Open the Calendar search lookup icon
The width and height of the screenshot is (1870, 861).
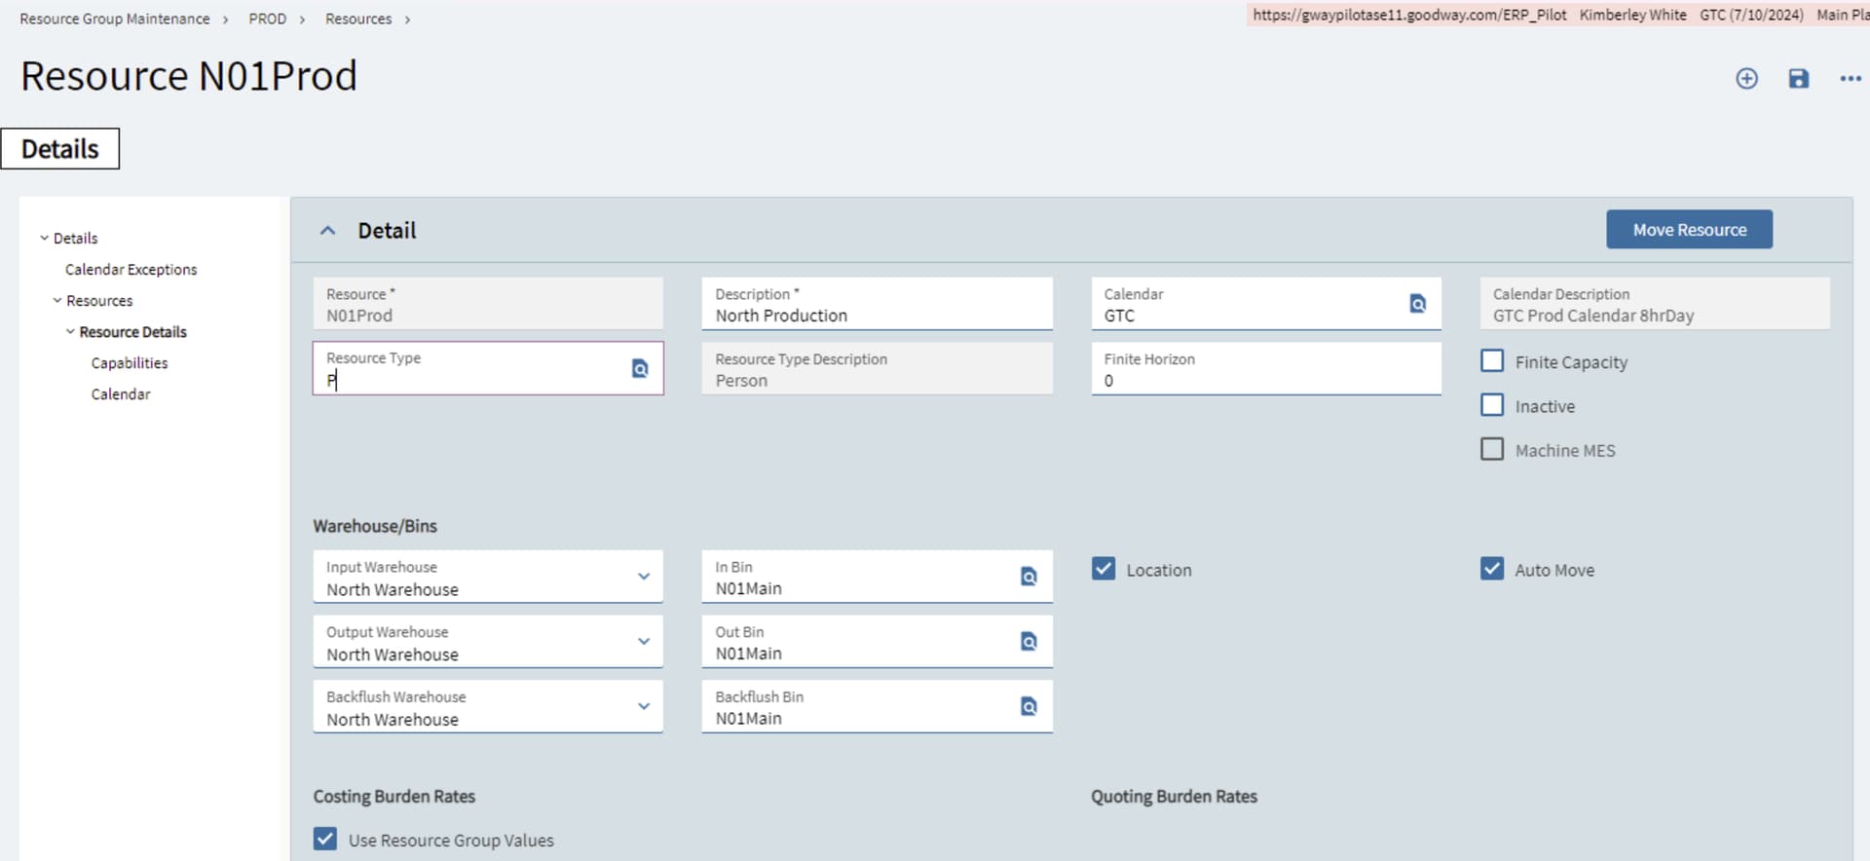[1417, 304]
